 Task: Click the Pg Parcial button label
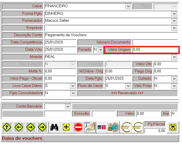(x=155, y=124)
